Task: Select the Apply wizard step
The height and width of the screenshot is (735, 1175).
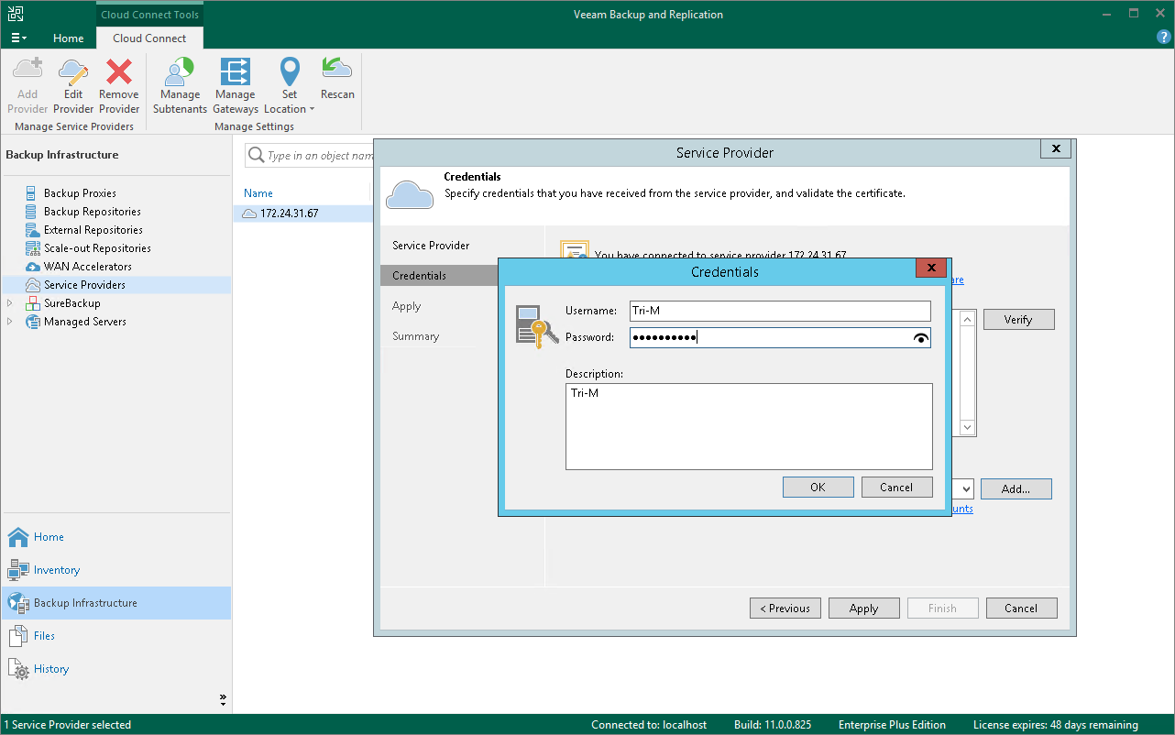Action: pos(407,306)
